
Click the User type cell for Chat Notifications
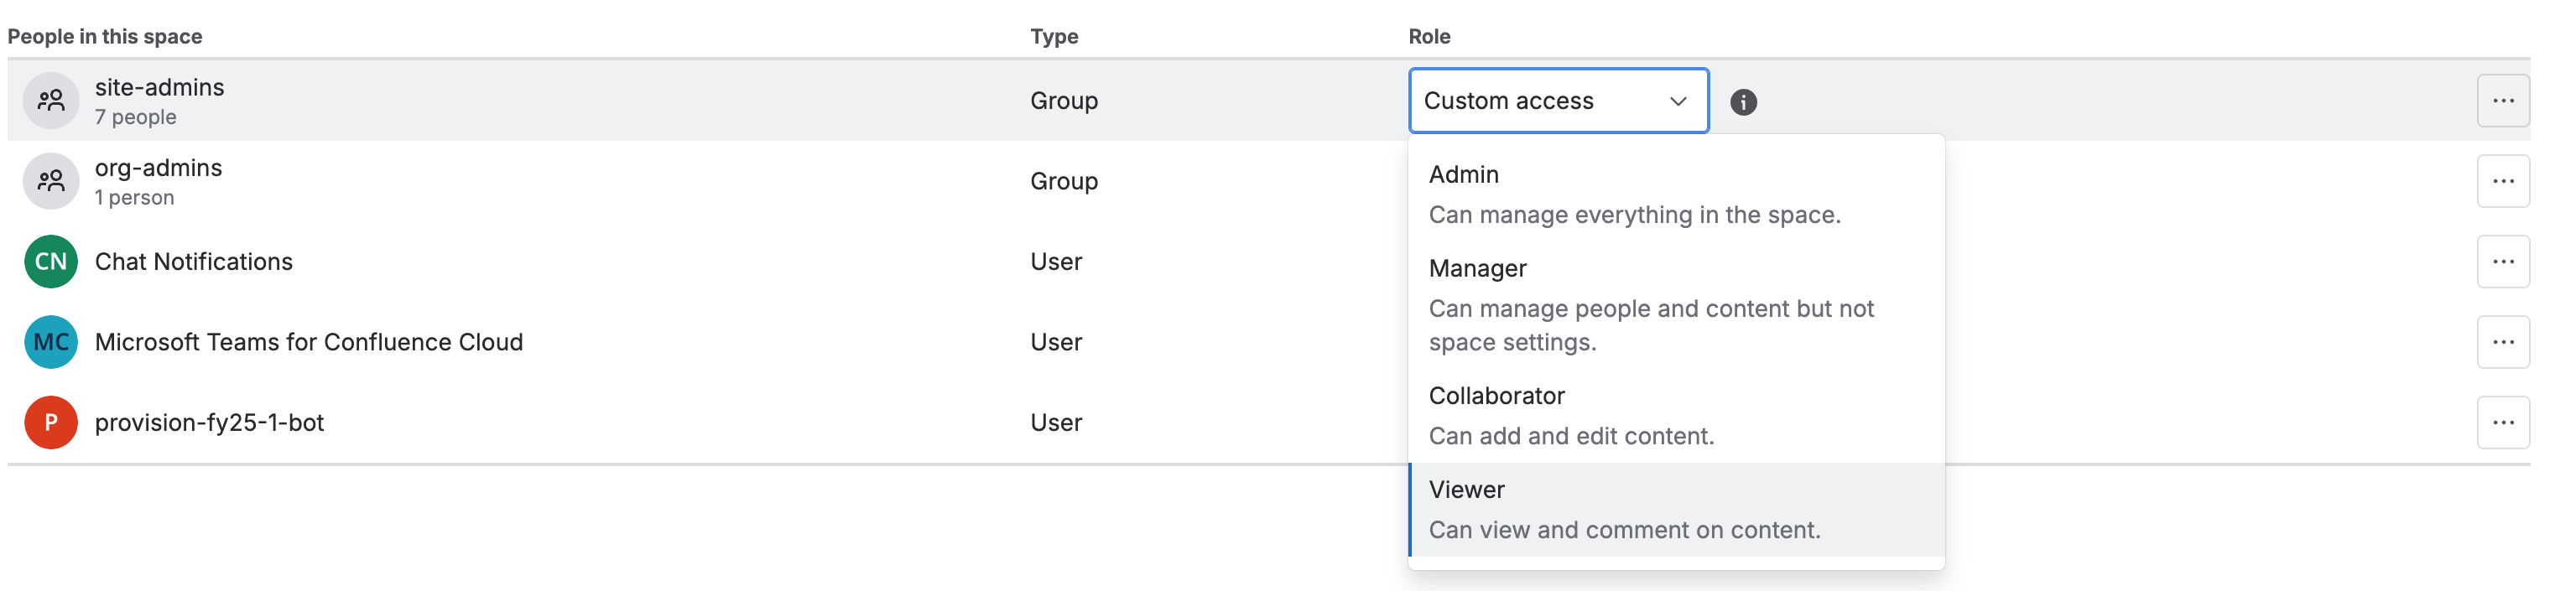pyautogui.click(x=1056, y=262)
